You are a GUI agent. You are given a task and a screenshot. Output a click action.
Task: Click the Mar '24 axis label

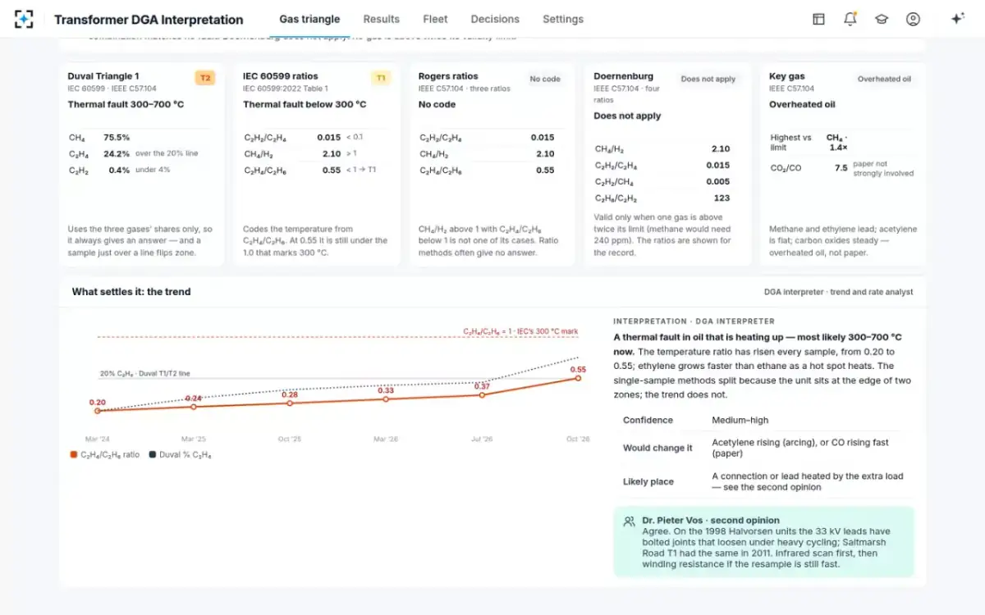[98, 440]
